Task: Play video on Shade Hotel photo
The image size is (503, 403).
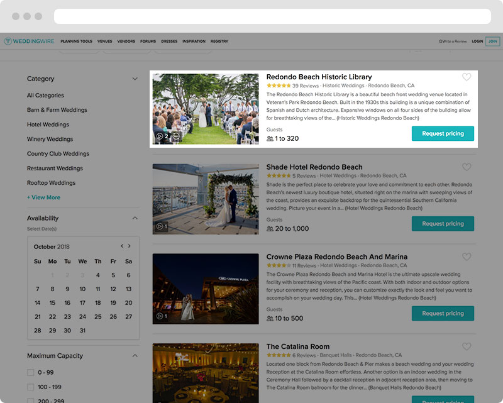Action: pos(162,226)
